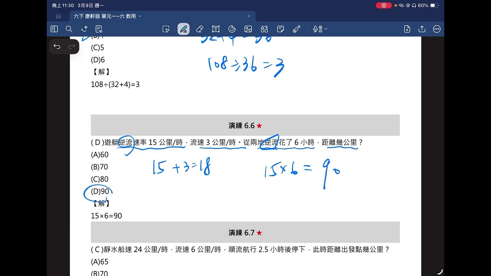Viewport: 491px width, 276px height.
Task: Tap answer option (A)65
Action: (100, 262)
